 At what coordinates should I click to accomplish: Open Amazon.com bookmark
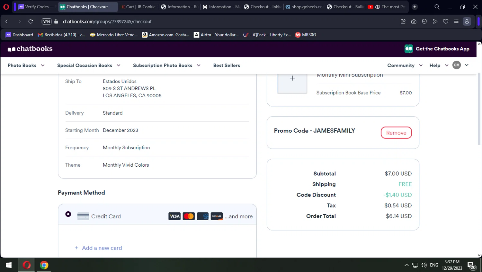pyautogui.click(x=166, y=35)
